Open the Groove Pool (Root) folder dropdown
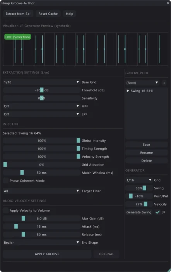Screen dimensions: 171x272 point(142,83)
